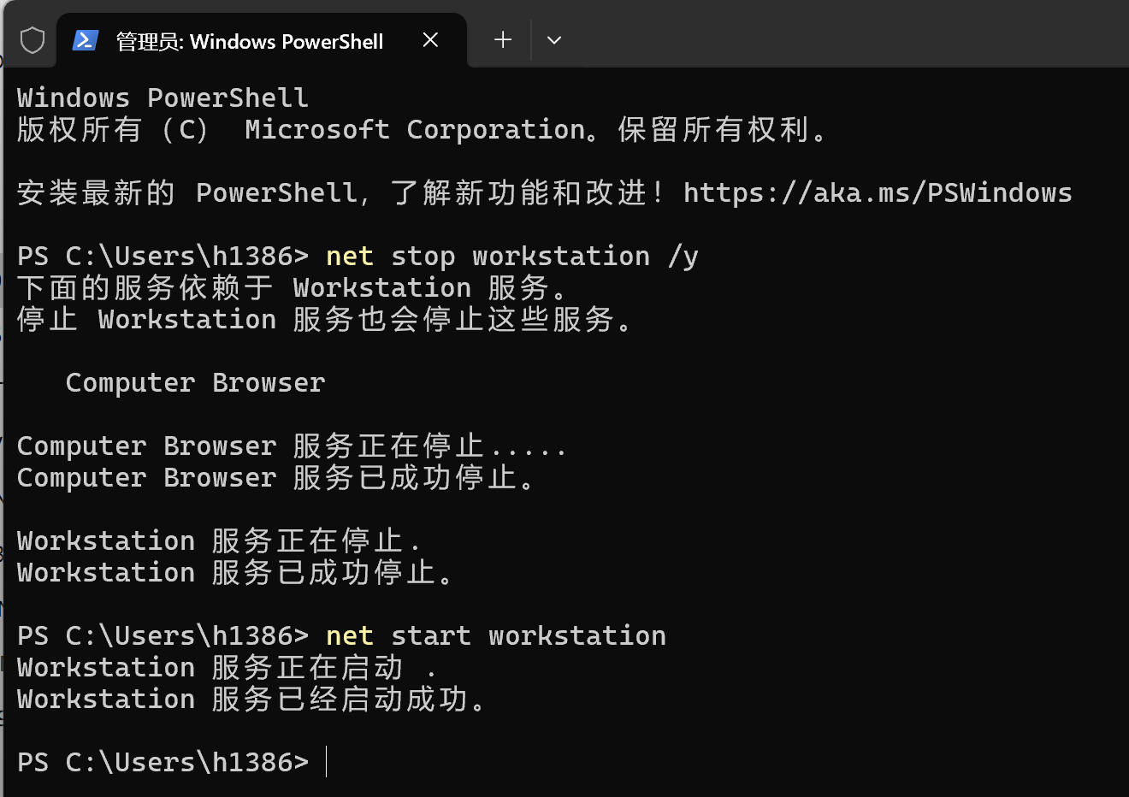This screenshot has width=1129, height=797.
Task: Click the '下面的服务依赖于 Workstation 服务' line
Action: click(291, 288)
